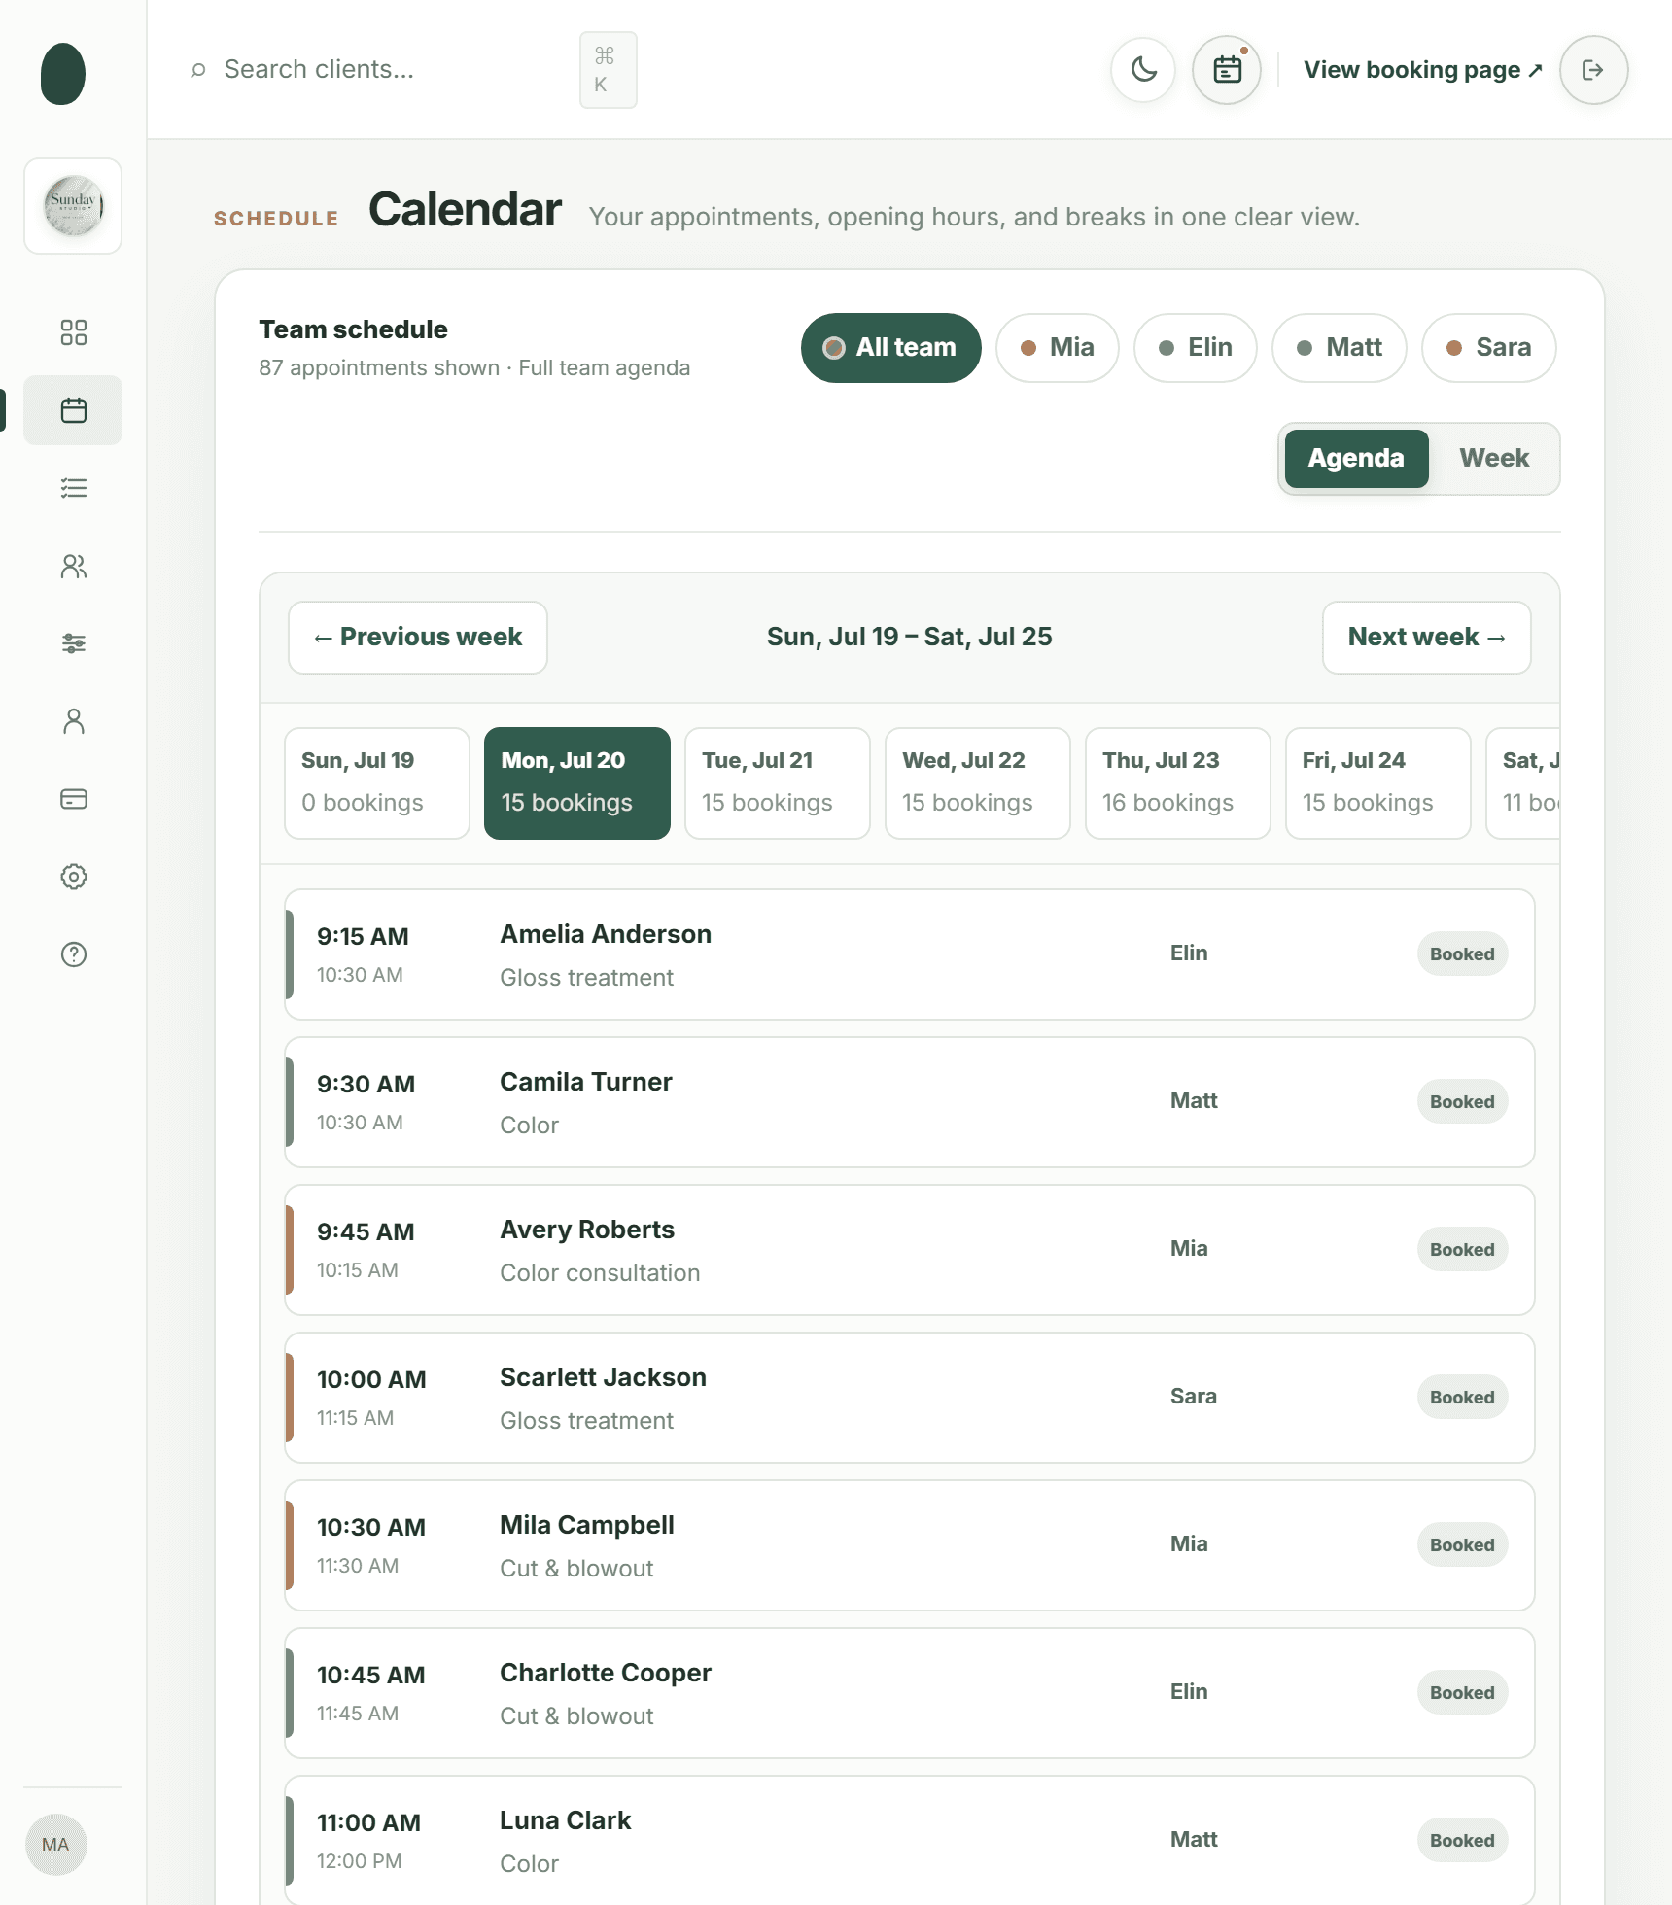This screenshot has height=1905, width=1672.
Task: Open the payment card icon in sidebar
Action: [x=73, y=799]
